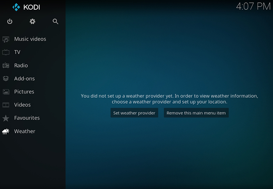This screenshot has width=273, height=189.
Task: Click Remove this main menu item
Action: click(196, 113)
